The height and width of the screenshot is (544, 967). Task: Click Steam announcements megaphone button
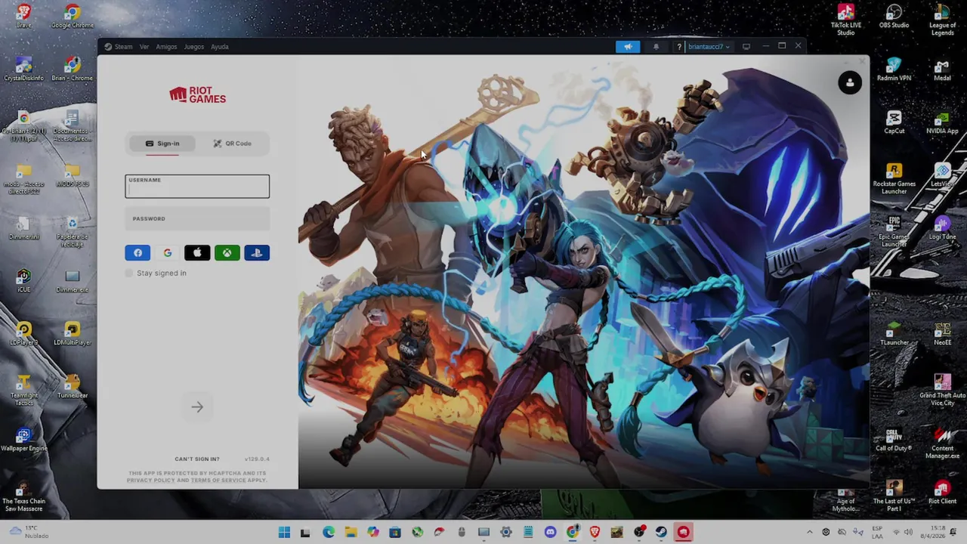(628, 47)
